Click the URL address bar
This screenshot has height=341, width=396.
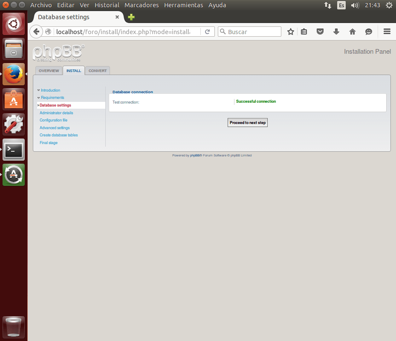(x=124, y=32)
